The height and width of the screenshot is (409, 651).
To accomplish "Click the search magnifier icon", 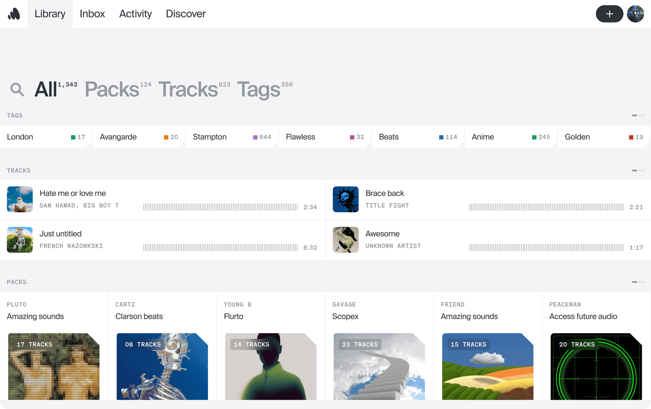I will coord(17,89).
